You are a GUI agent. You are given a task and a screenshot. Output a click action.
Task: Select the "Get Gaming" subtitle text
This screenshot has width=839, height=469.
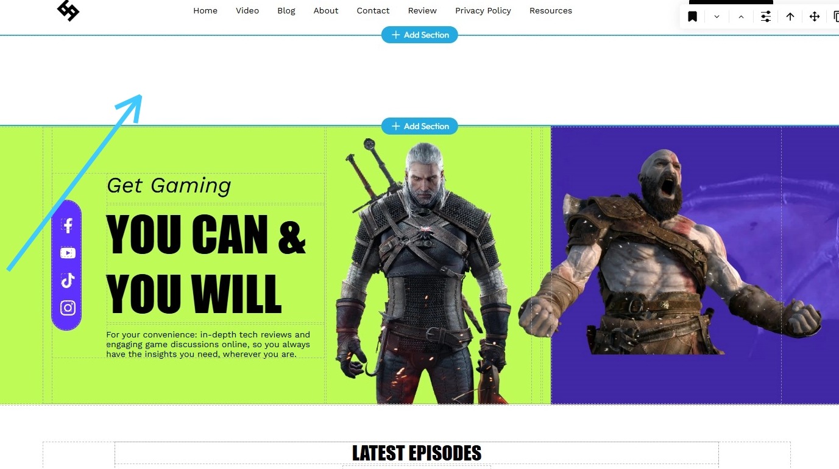click(169, 185)
